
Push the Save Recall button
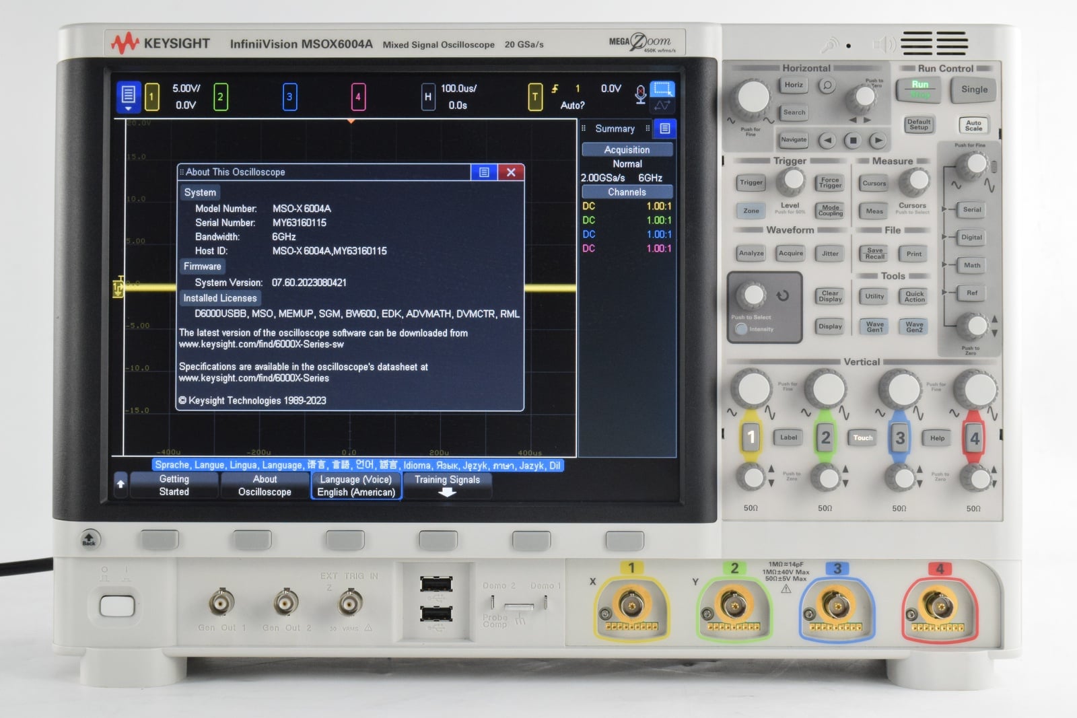(874, 254)
